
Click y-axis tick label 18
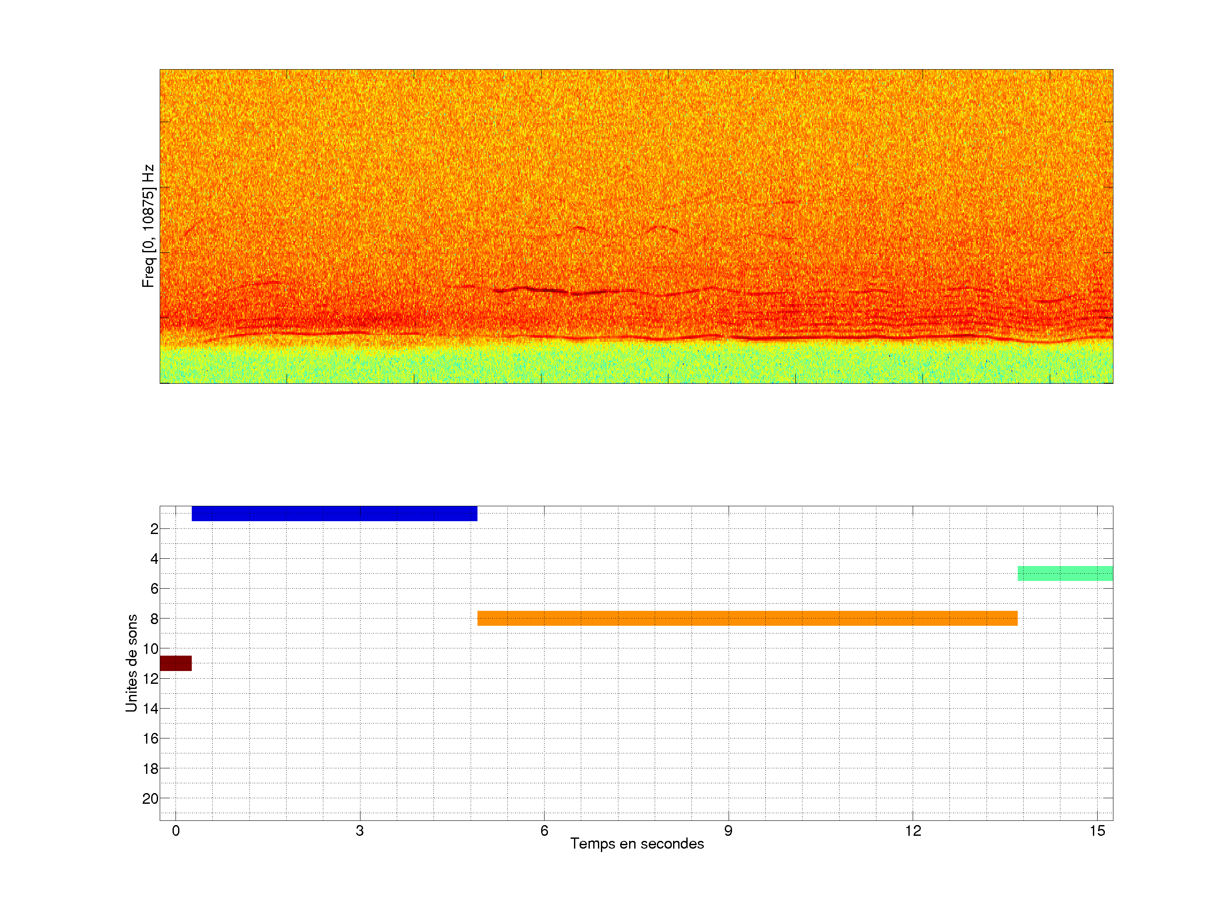click(151, 769)
